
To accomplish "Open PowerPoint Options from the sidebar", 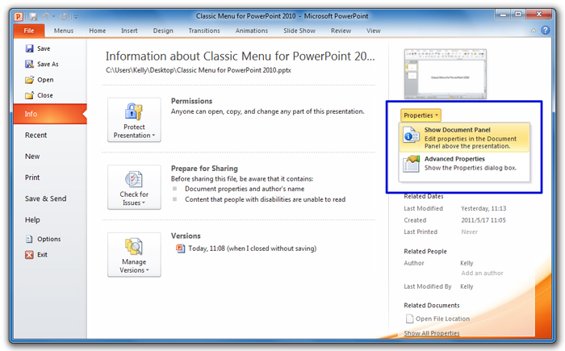I will point(30,239).
